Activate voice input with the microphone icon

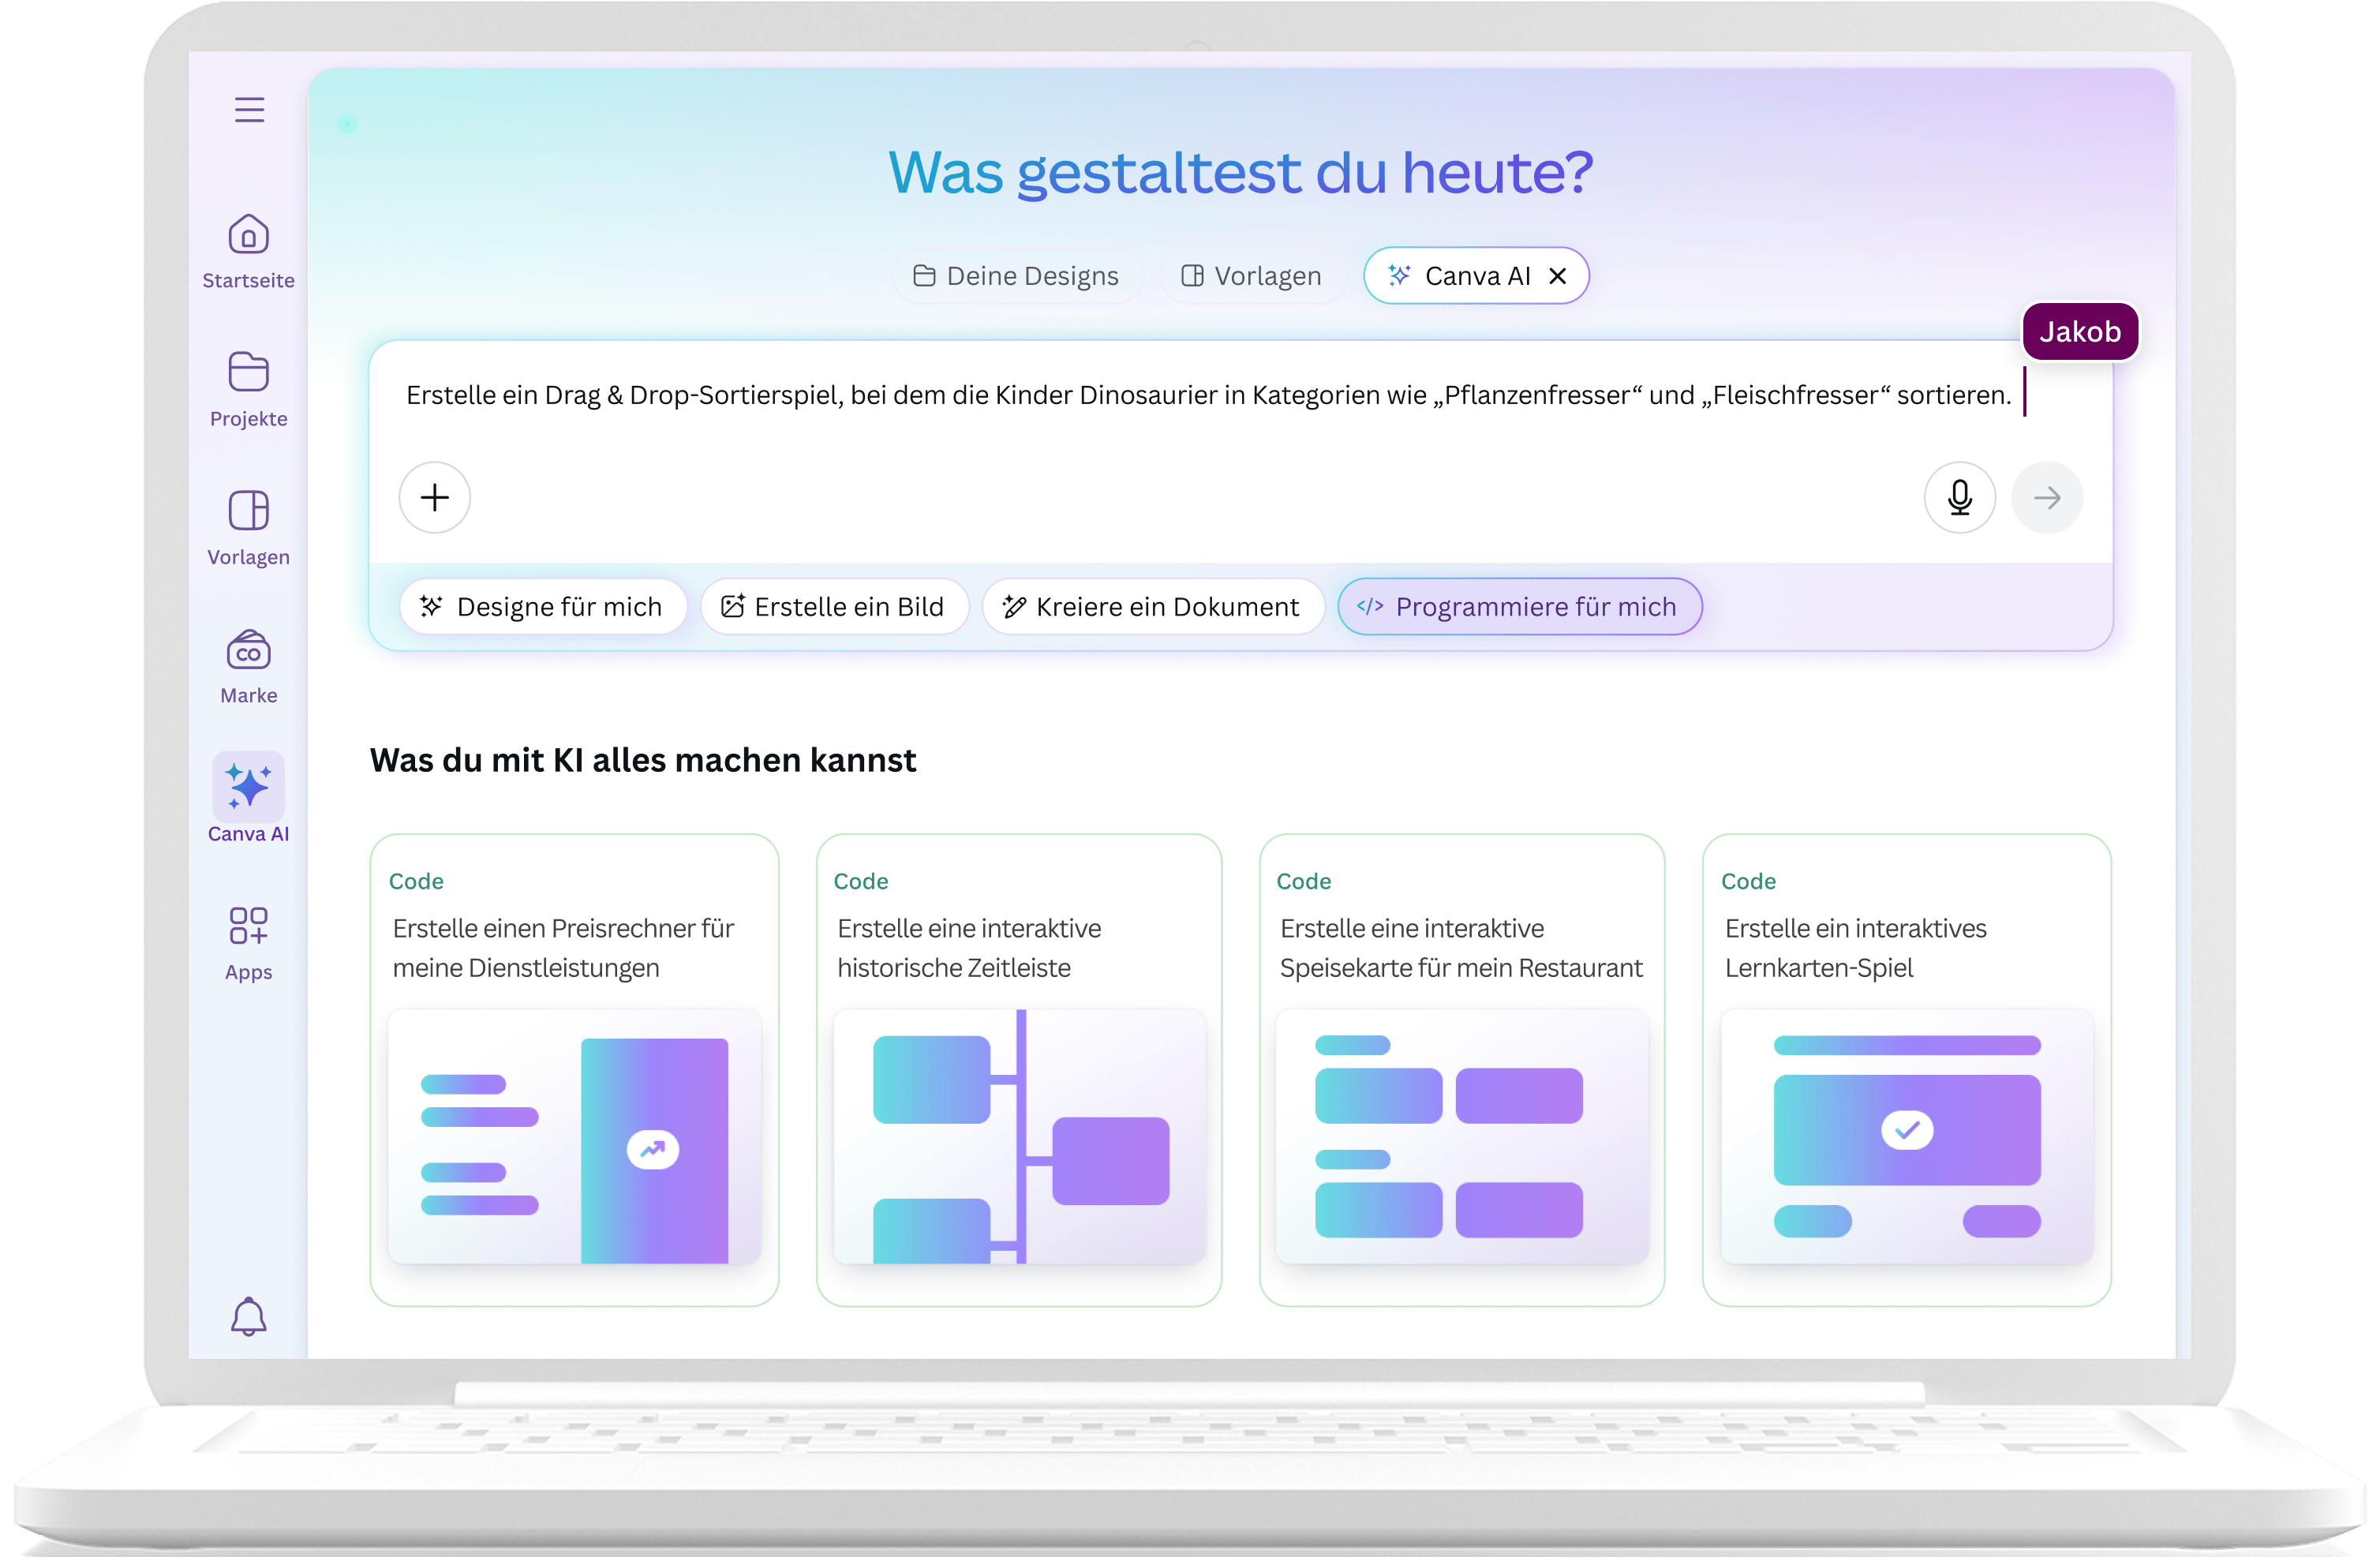point(1960,497)
